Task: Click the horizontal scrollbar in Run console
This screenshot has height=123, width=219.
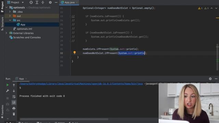Action: click(64, 119)
